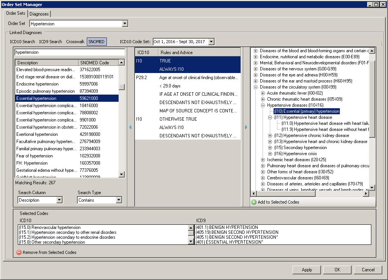
Task: Click the SNOMED Code column header
Action: click(99, 62)
